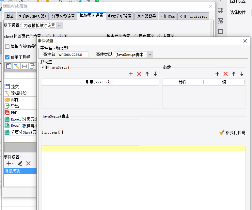Uncheck the 使用工具栏 checkbox
The image size is (252, 210).
(7, 57)
